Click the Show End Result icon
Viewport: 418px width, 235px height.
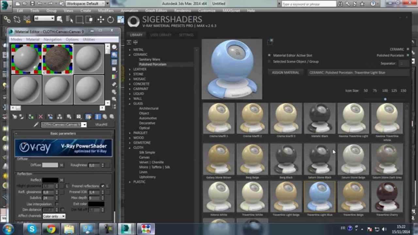(98, 117)
